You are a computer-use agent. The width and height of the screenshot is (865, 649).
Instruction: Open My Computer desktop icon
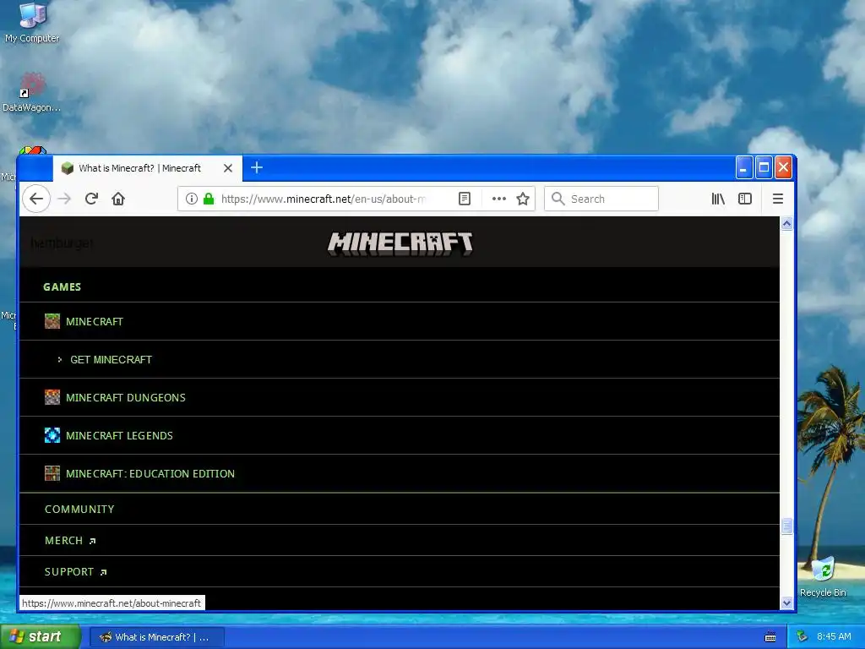point(32,23)
